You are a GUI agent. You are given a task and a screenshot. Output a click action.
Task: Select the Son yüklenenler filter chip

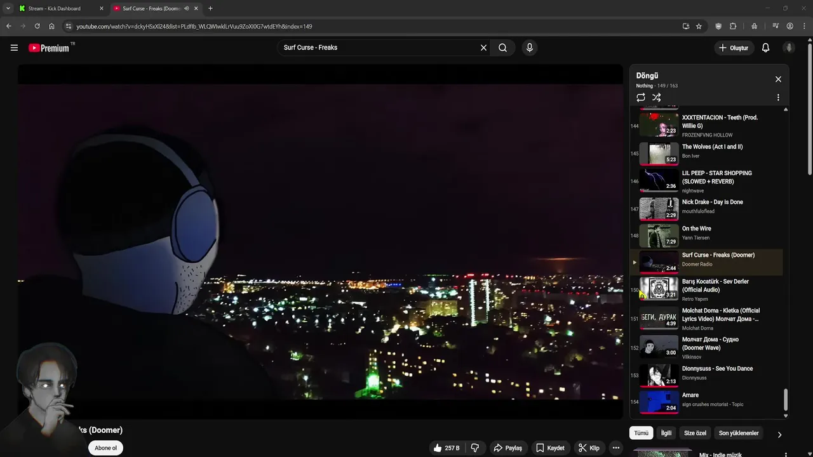pos(738,433)
